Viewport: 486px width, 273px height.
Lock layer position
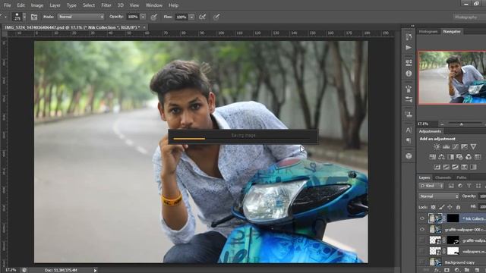point(450,207)
